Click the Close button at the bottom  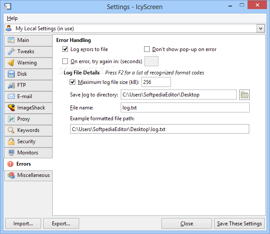pos(186,224)
